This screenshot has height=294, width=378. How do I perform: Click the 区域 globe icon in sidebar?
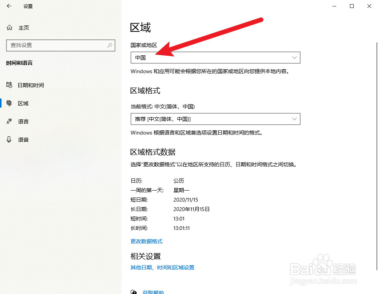click(9, 103)
